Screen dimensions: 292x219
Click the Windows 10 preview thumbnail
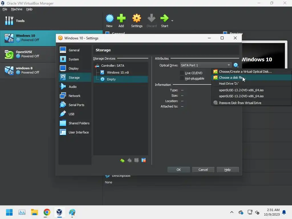click(264, 55)
